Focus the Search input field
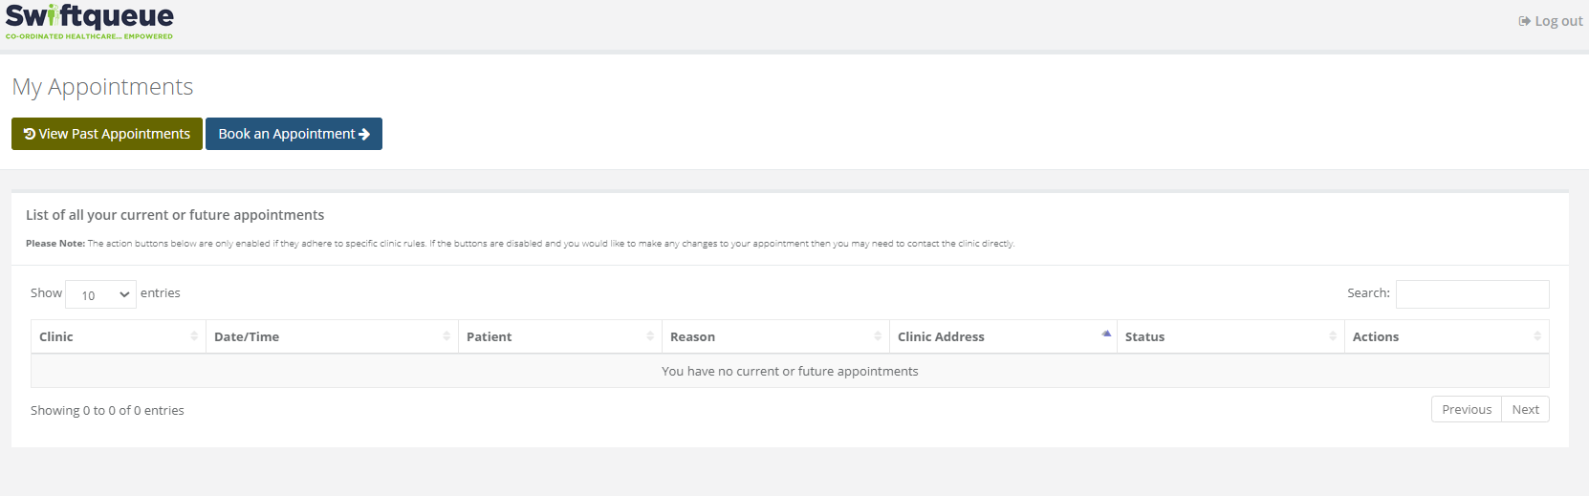 tap(1471, 294)
